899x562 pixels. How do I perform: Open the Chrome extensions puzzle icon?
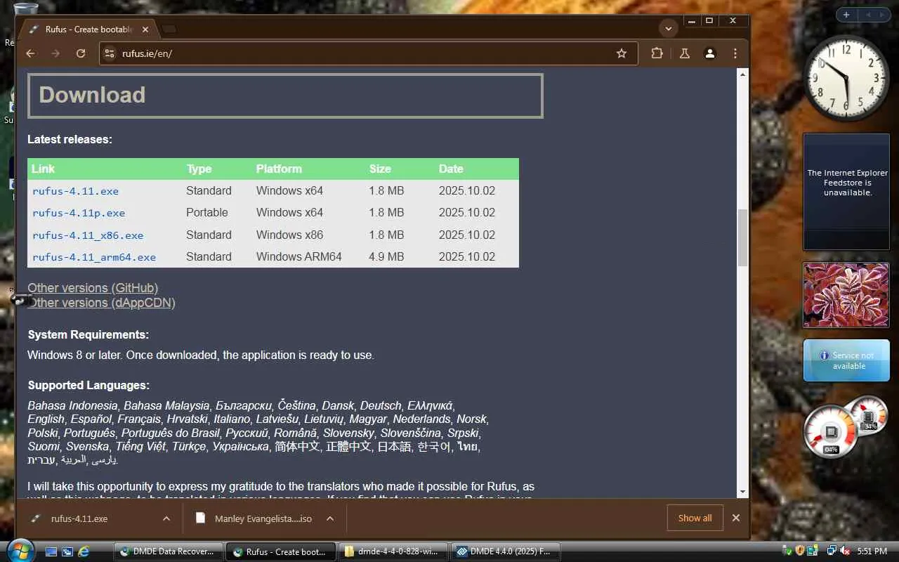(x=657, y=53)
